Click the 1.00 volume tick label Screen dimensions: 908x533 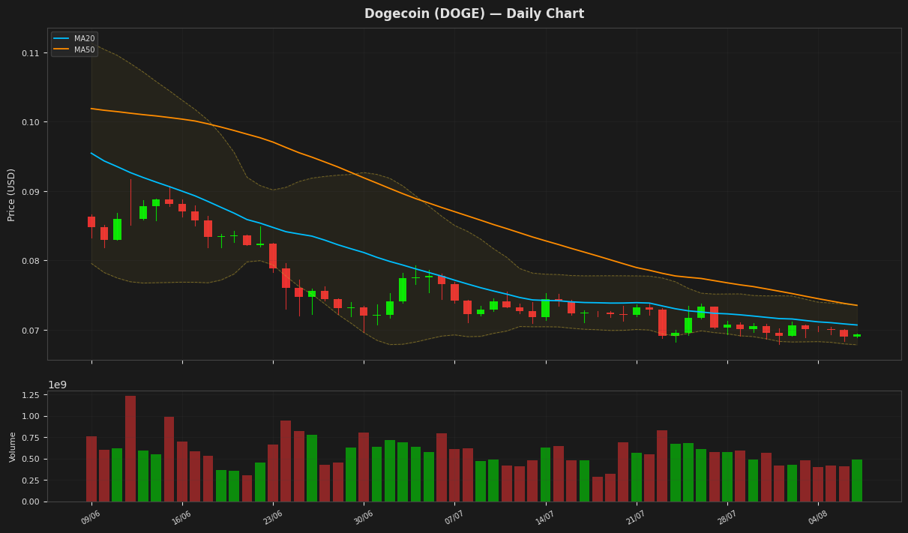[32, 416]
